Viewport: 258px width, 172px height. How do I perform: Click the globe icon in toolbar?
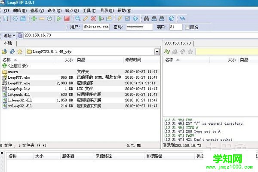tap(172, 18)
